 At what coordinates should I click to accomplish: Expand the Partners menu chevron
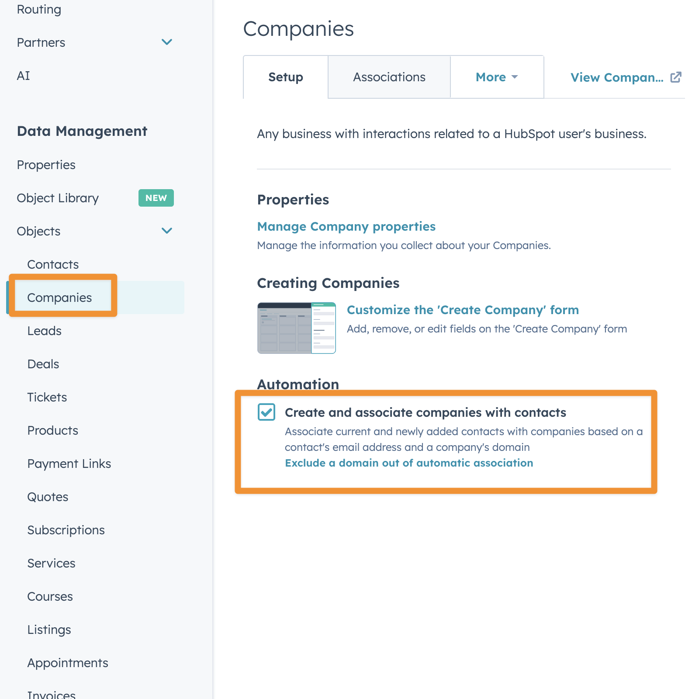[x=167, y=42]
